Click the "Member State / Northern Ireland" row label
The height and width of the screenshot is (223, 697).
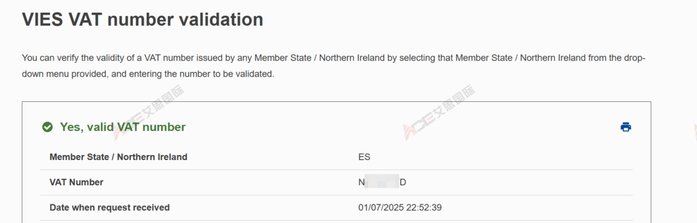[x=118, y=157]
